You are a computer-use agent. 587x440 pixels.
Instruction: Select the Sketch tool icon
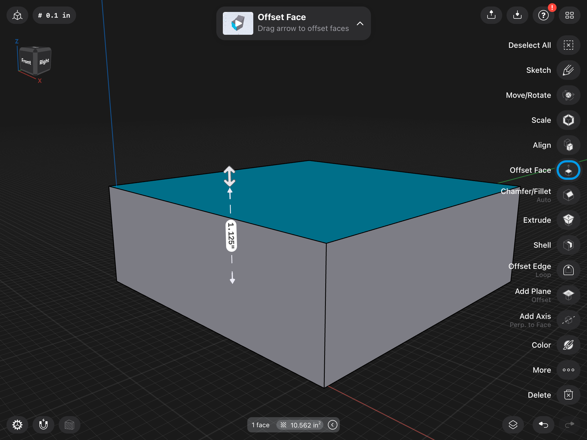(568, 70)
